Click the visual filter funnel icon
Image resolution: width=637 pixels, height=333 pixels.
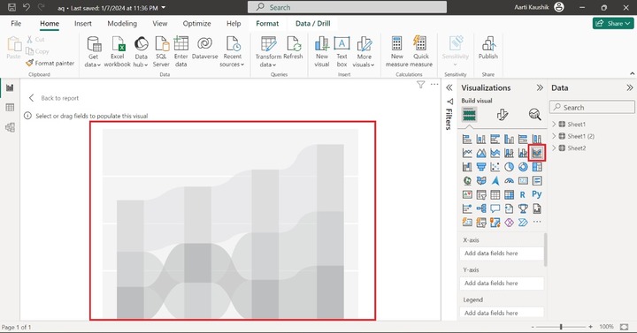point(421,85)
